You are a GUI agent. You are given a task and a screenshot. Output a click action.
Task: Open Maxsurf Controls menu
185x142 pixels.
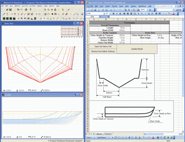[25, 6]
